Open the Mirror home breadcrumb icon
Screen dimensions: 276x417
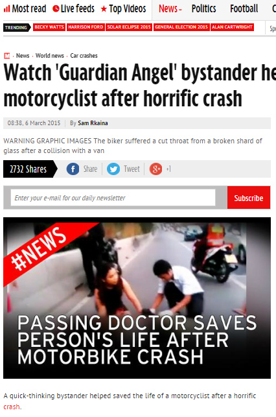tap(7, 56)
